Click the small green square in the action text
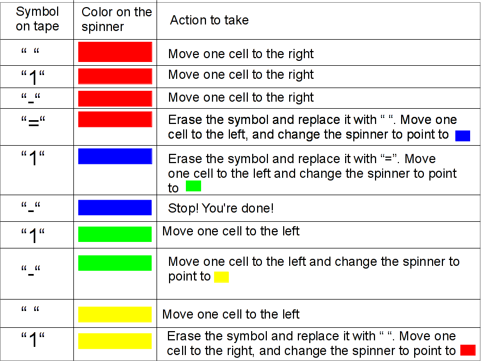The height and width of the screenshot is (361, 481). tap(193, 186)
